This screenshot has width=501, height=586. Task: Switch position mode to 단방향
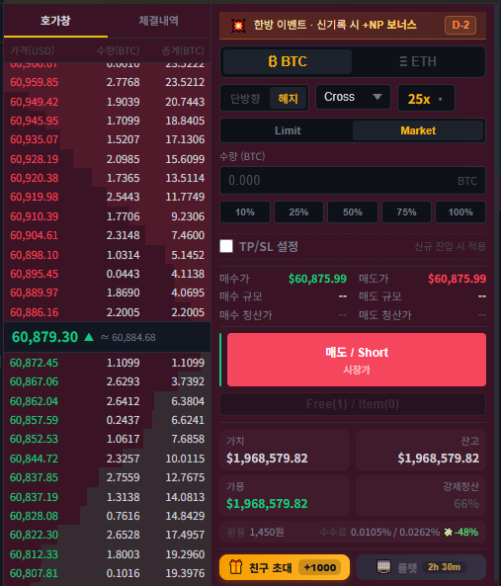pyautogui.click(x=245, y=98)
